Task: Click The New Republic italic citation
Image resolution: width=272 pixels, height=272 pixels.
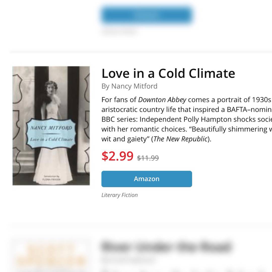Action: (180, 139)
